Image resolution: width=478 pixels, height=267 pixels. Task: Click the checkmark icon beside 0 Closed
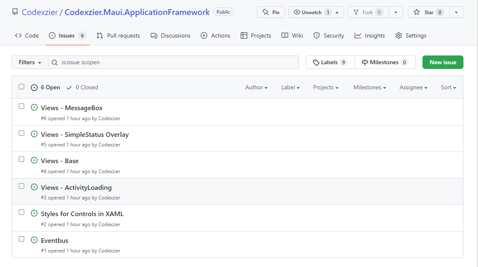coord(69,88)
